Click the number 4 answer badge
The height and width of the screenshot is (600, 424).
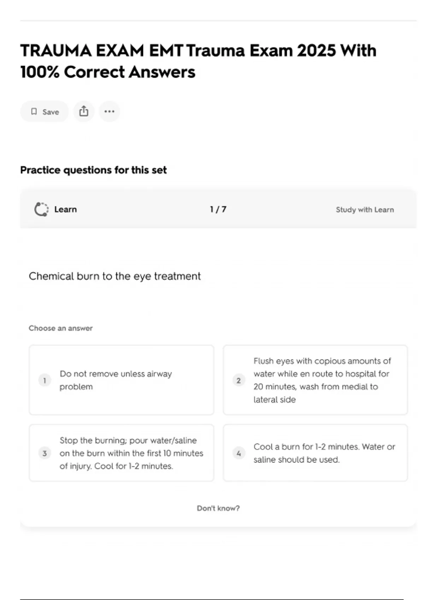click(238, 453)
